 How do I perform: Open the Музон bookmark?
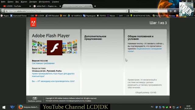point(111,16)
